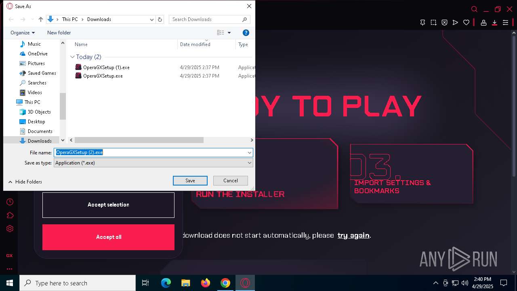Open Task View on taskbar
The width and height of the screenshot is (517, 291).
point(145,283)
